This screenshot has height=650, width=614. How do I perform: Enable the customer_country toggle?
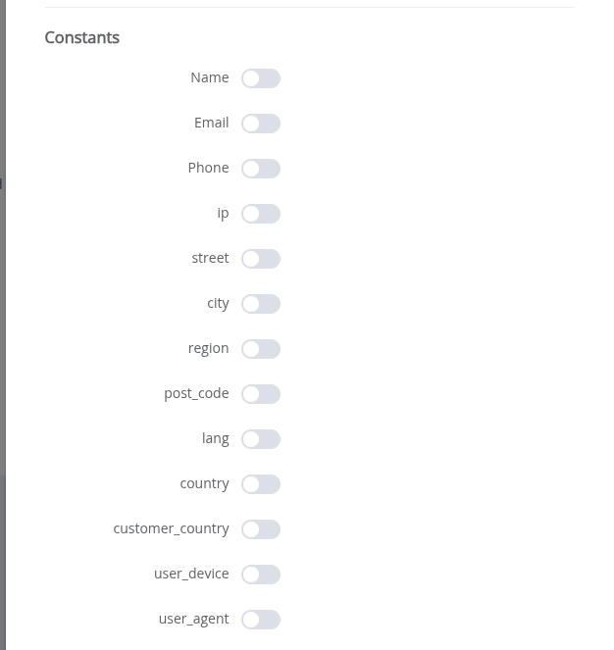click(261, 529)
